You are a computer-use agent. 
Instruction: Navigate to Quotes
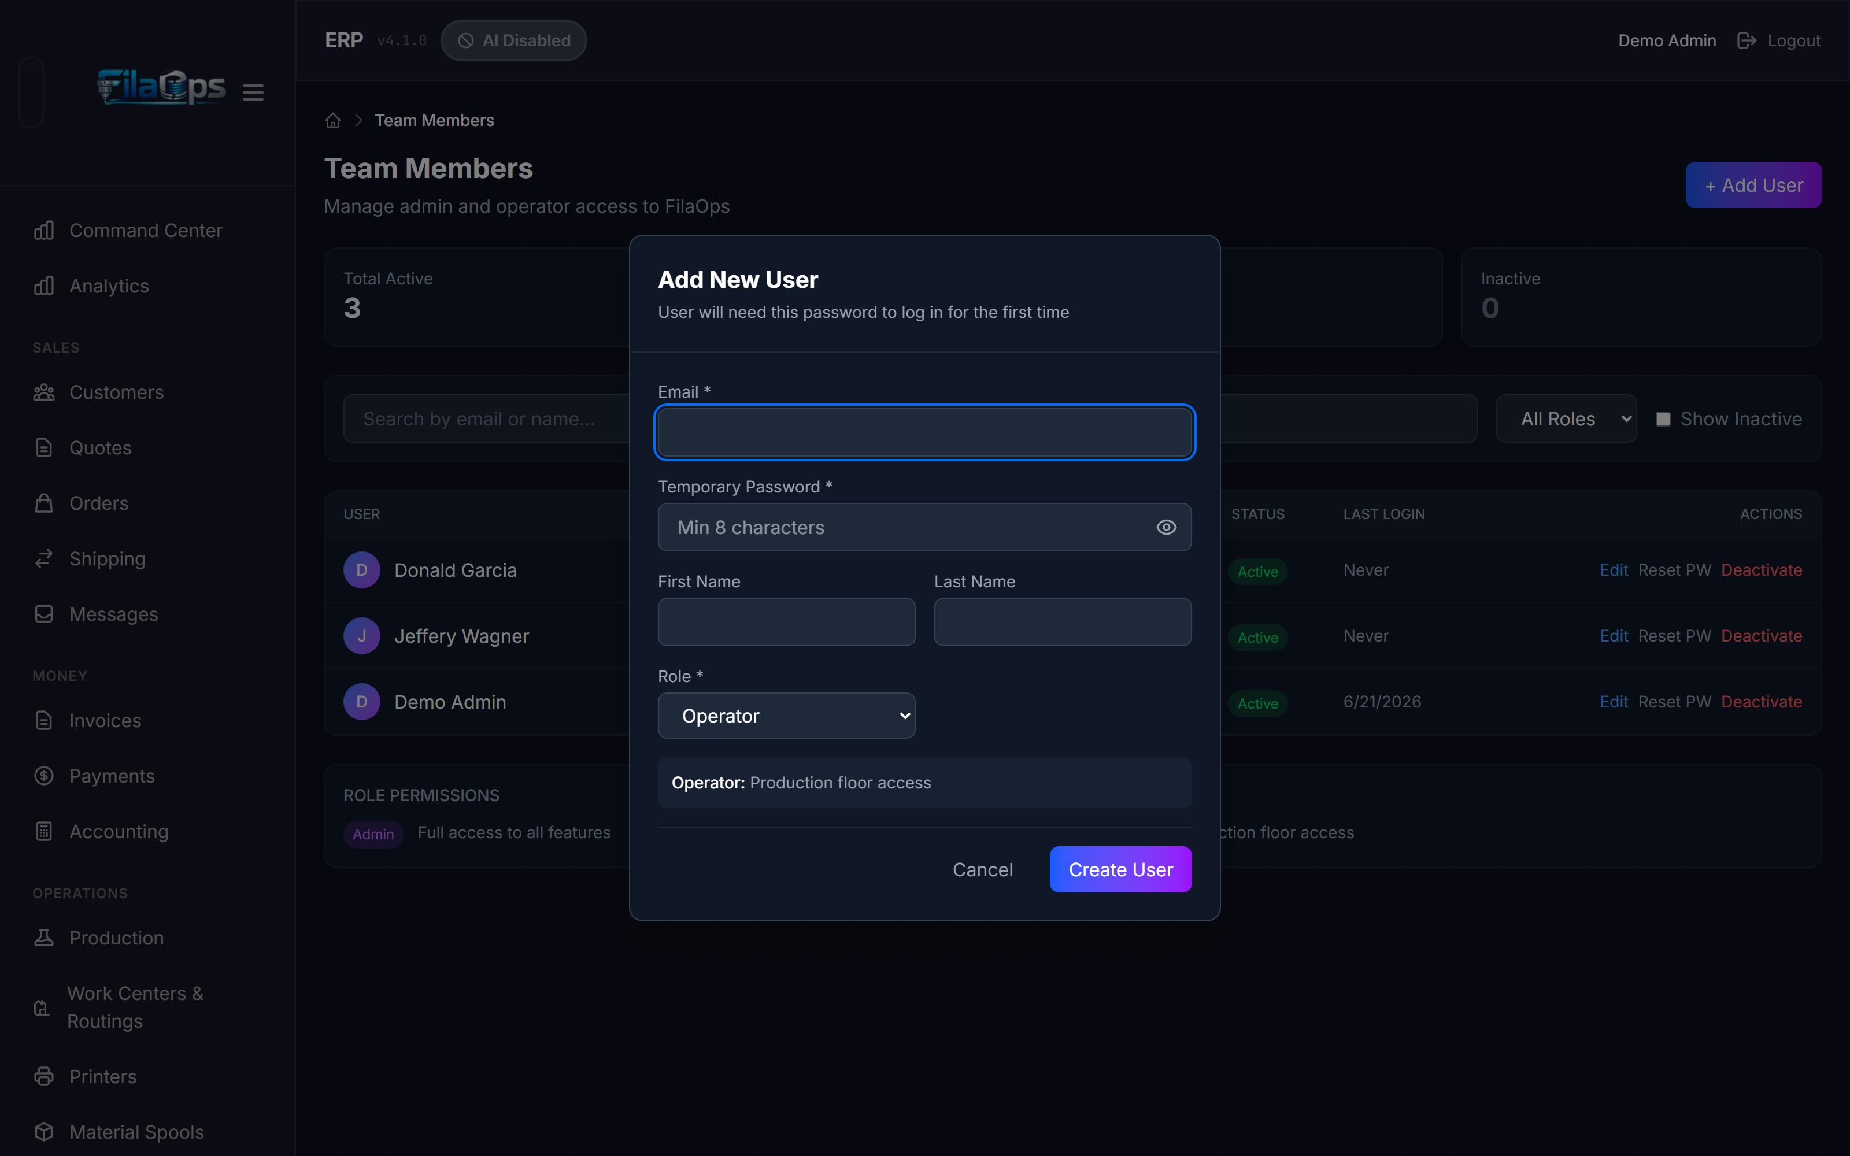[100, 448]
